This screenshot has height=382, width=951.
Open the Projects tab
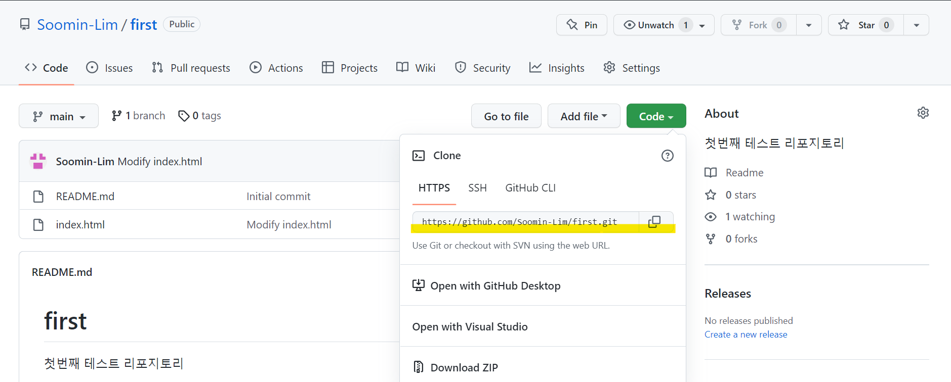[x=350, y=68]
